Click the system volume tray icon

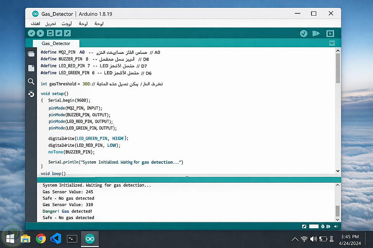tap(314, 239)
